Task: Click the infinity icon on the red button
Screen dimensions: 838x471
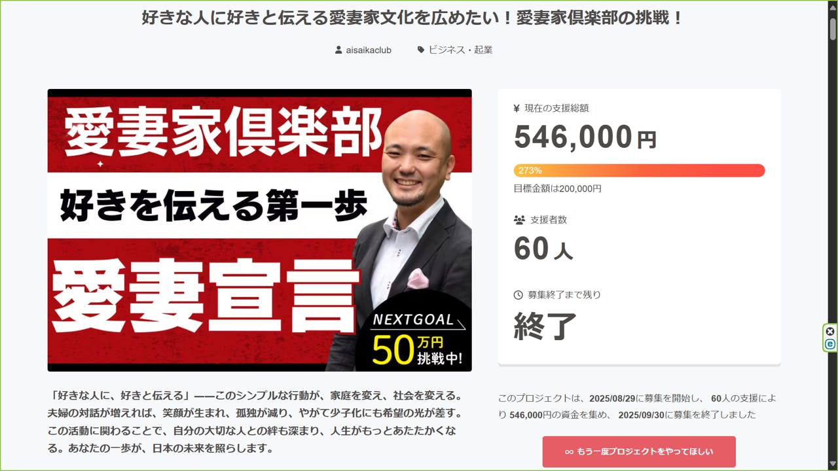Action: pyautogui.click(x=569, y=452)
